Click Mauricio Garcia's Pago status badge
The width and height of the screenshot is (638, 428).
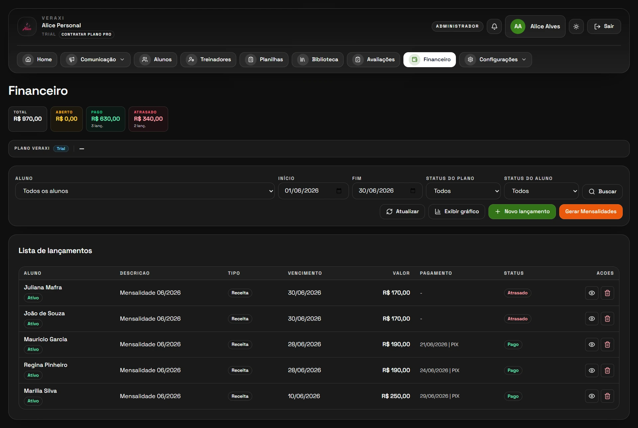coord(513,345)
